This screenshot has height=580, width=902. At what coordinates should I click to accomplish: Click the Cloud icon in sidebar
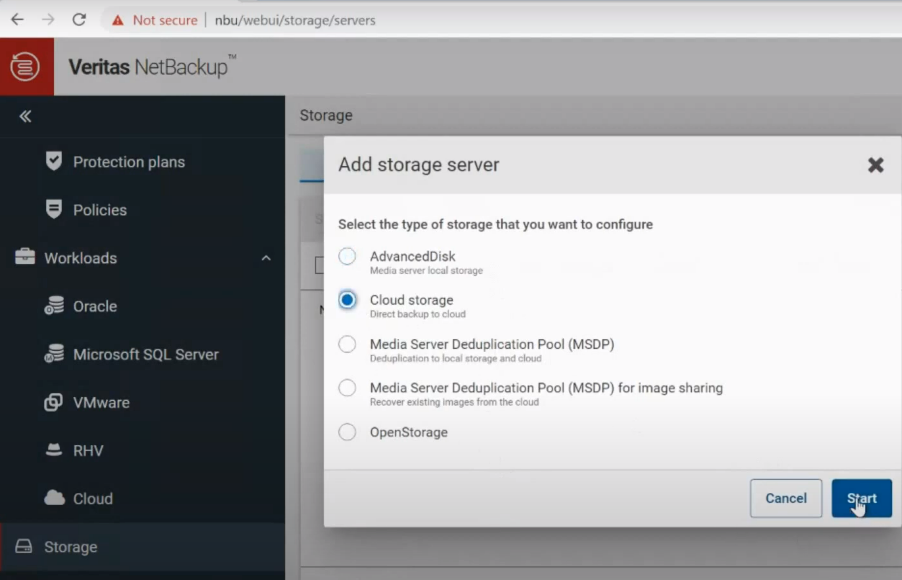pos(54,498)
